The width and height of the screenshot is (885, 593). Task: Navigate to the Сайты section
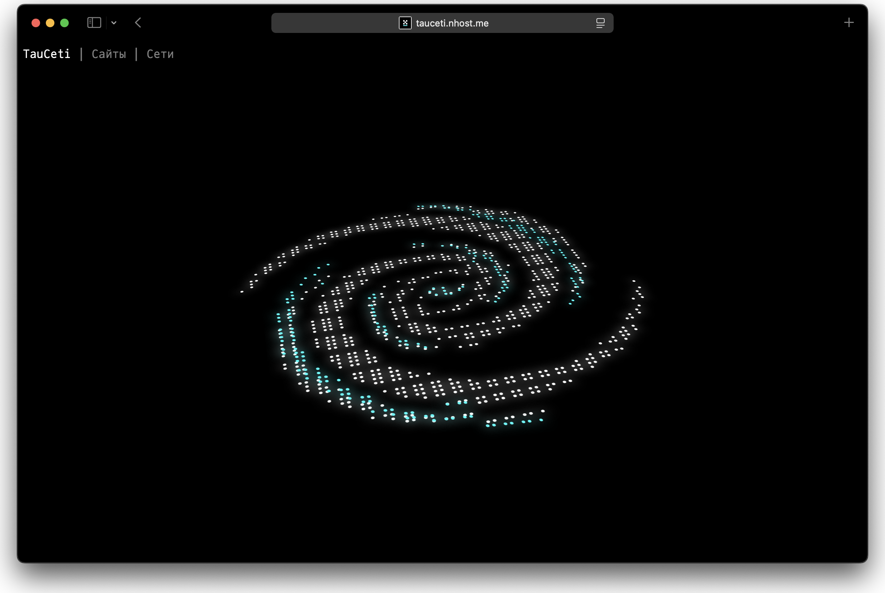(109, 54)
